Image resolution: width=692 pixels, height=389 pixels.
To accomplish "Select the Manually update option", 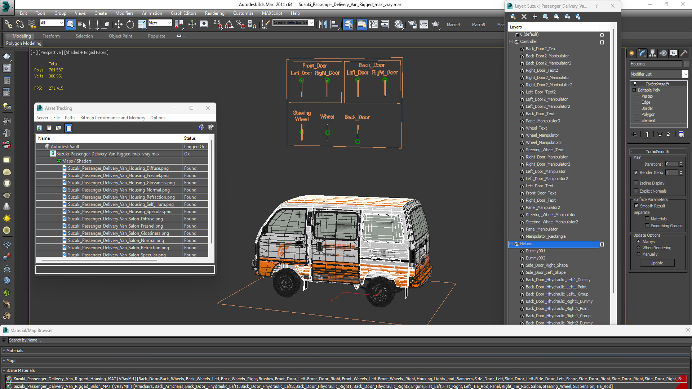I will 639,254.
